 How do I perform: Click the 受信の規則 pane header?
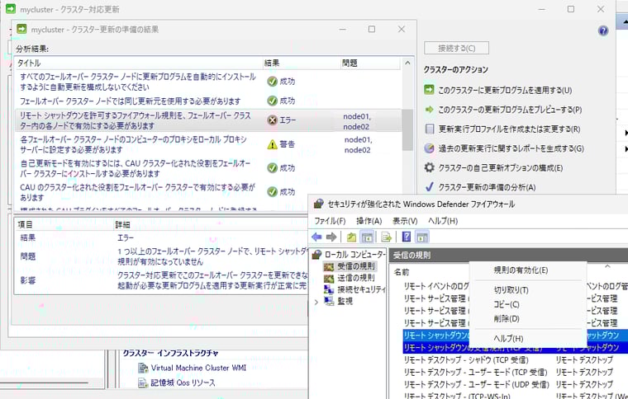pos(509,256)
